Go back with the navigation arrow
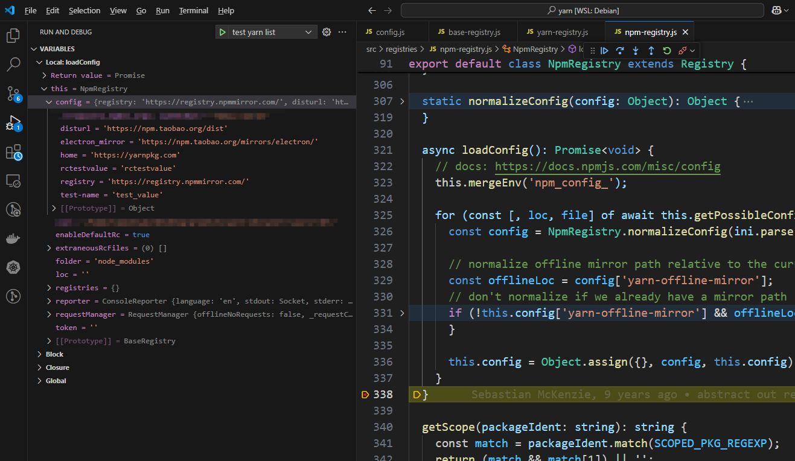 372,10
